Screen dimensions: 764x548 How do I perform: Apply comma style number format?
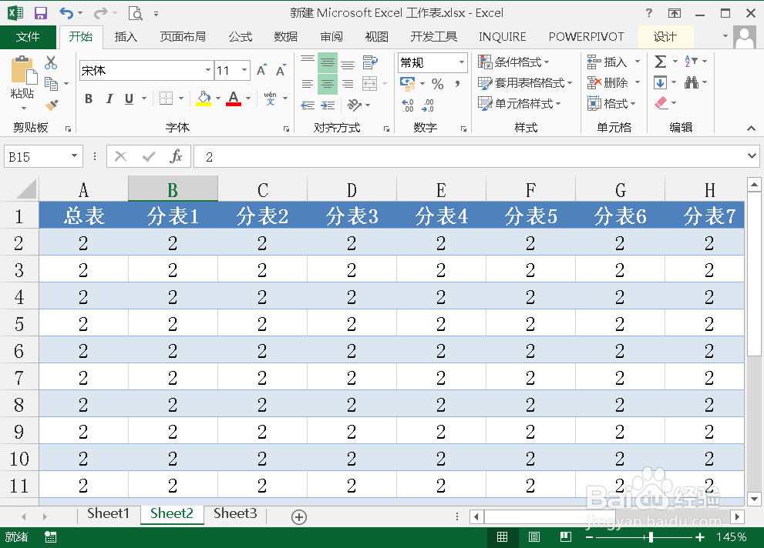pyautogui.click(x=457, y=84)
